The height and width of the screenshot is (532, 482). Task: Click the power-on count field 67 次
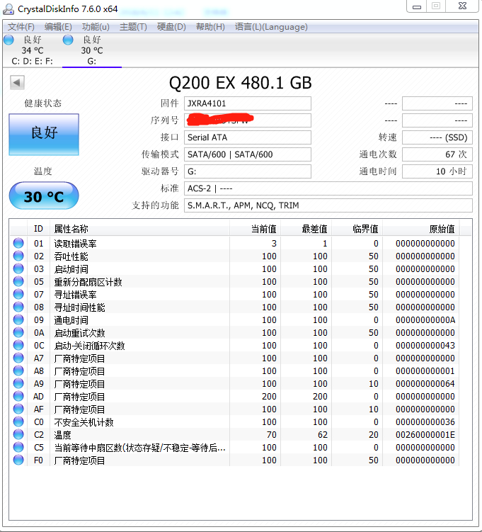(x=437, y=154)
